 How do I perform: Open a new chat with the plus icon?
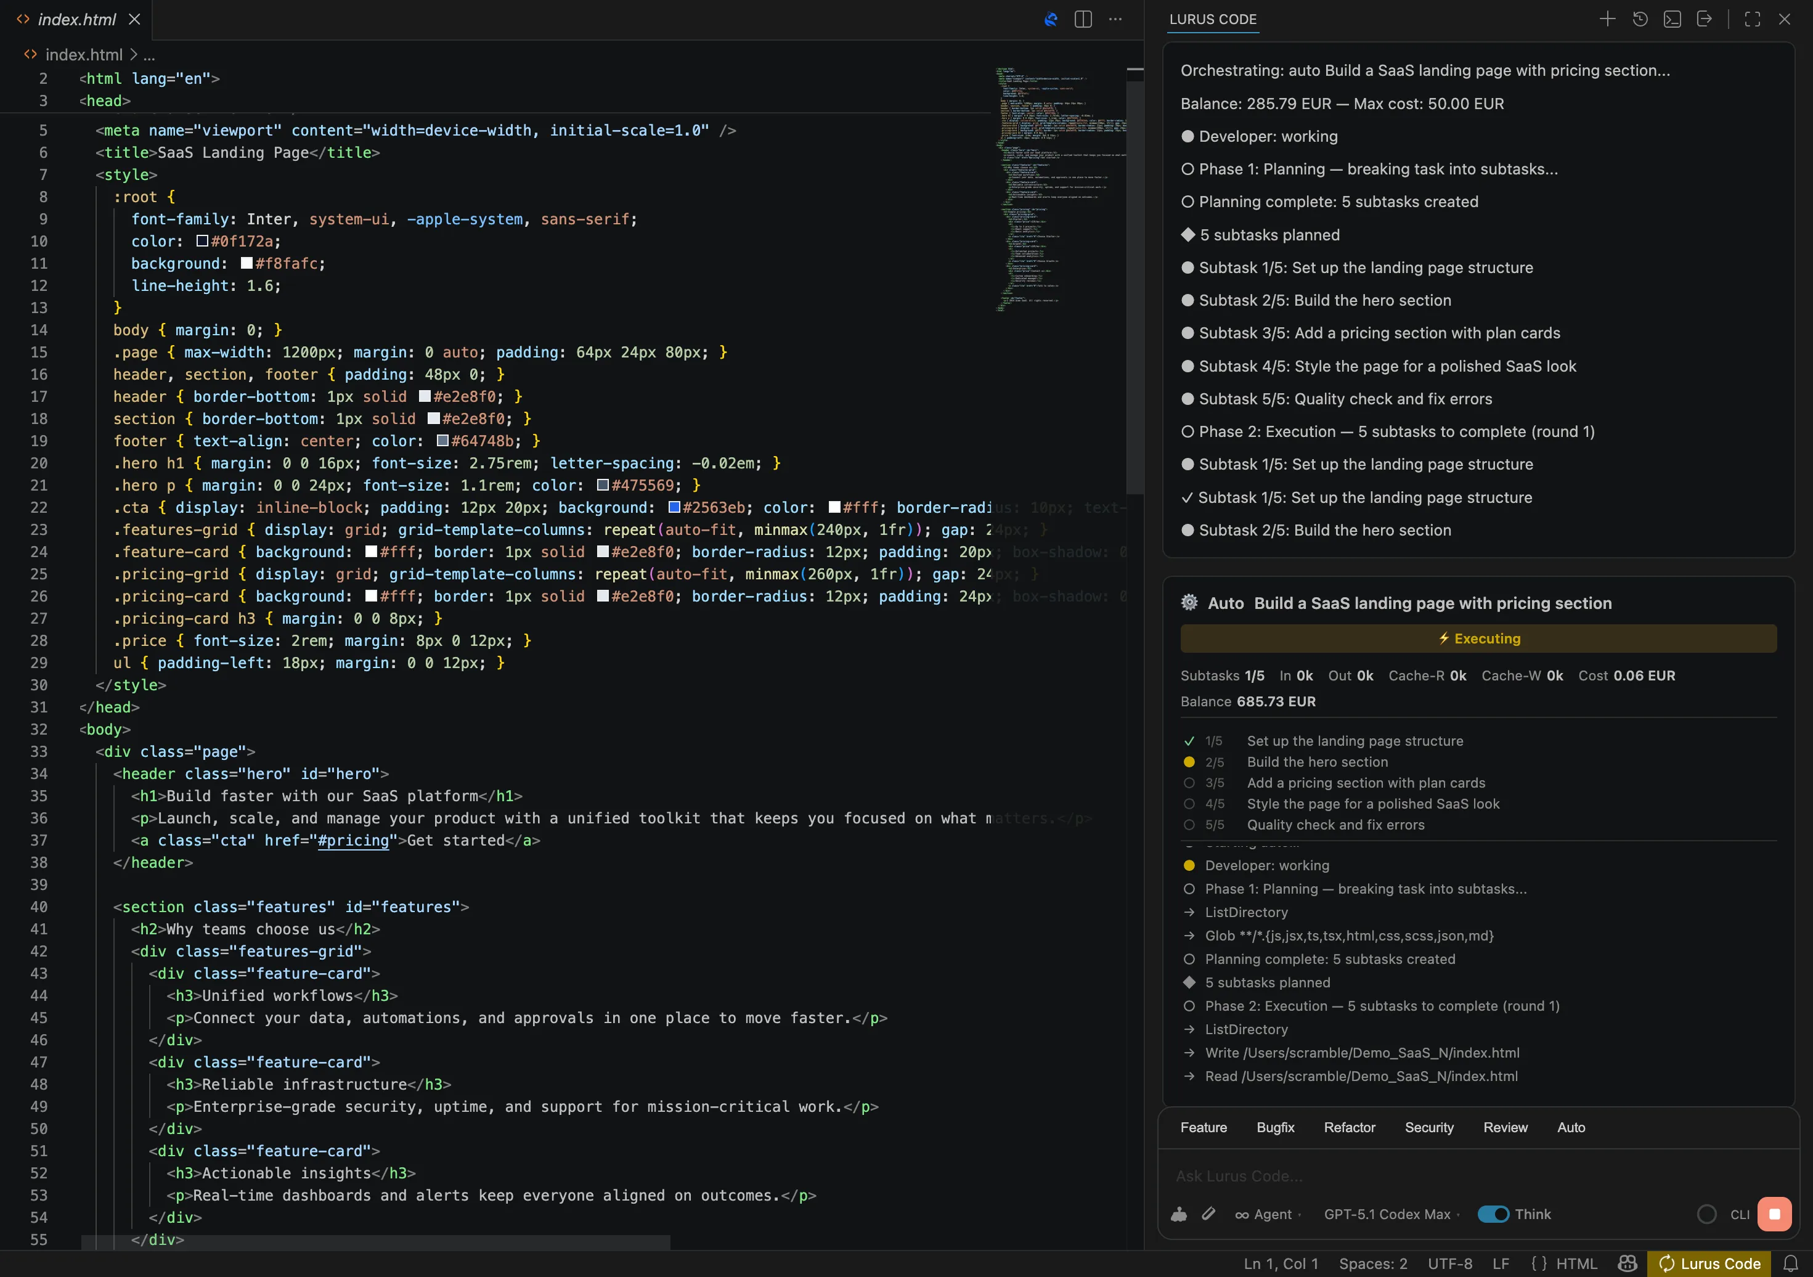pyautogui.click(x=1608, y=19)
